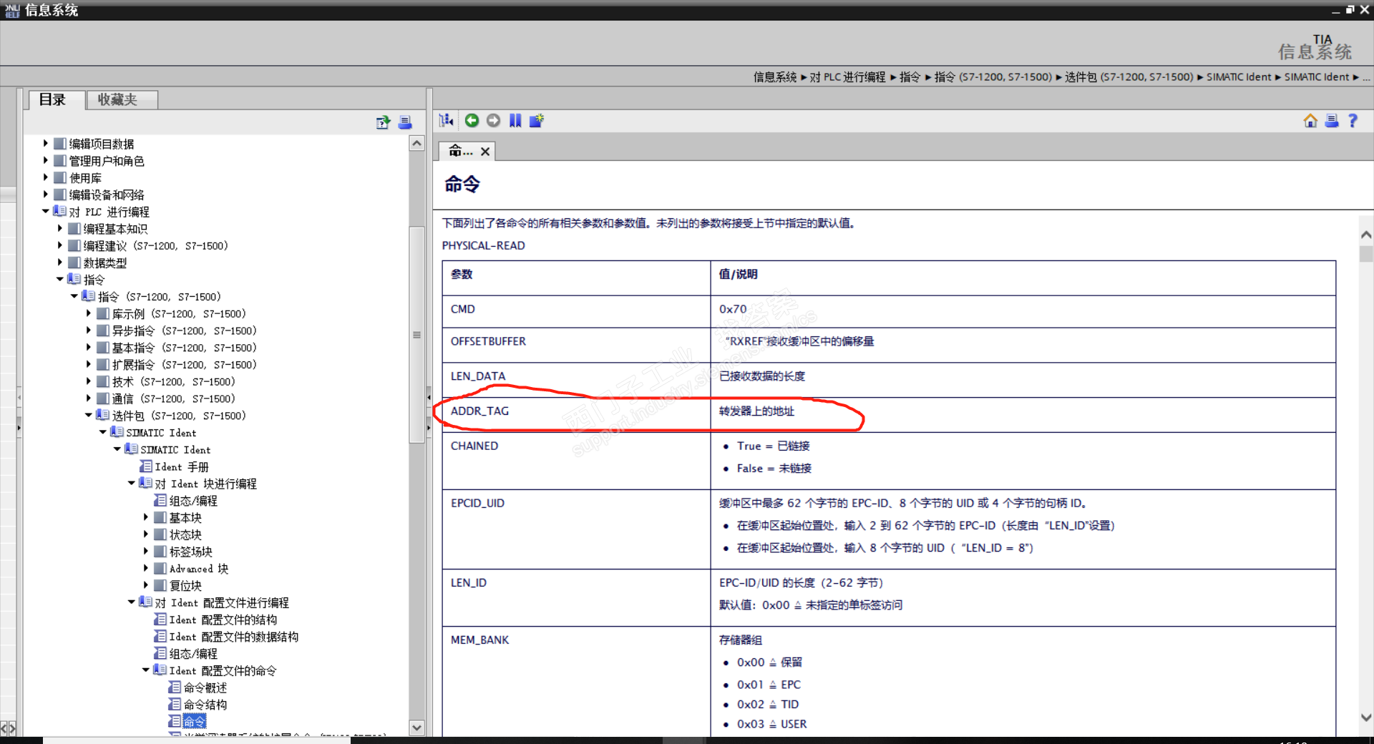Expand the 复位块 tree node
Screen dimensions: 1374x744
[x=146, y=585]
